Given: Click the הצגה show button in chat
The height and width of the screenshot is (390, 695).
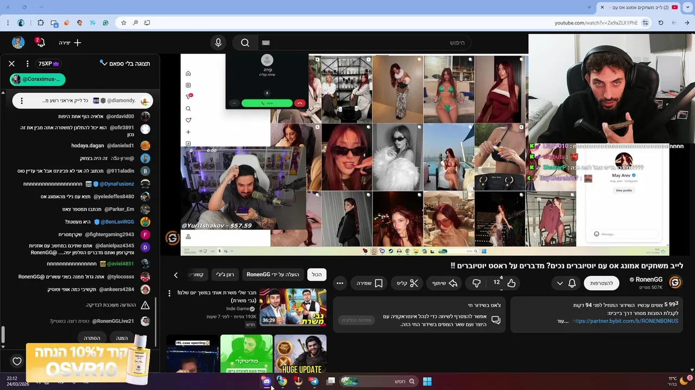Looking at the screenshot, I should [122, 338].
